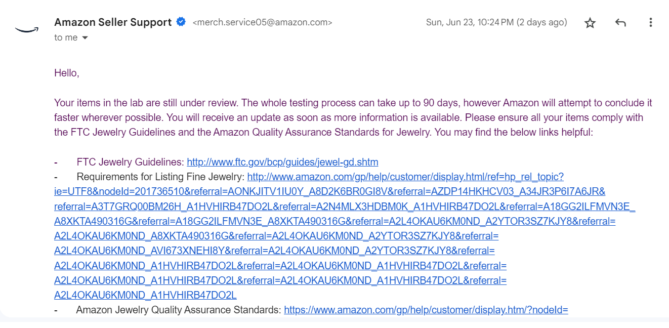Star this Amazon Seller Support email

click(x=590, y=23)
